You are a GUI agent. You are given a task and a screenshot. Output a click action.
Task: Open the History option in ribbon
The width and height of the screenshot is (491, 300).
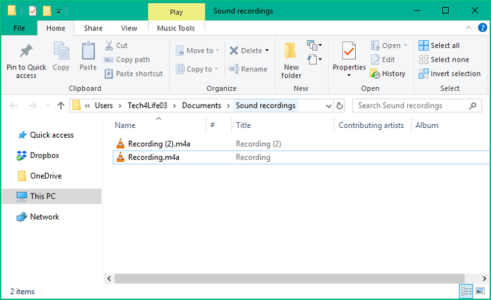388,73
